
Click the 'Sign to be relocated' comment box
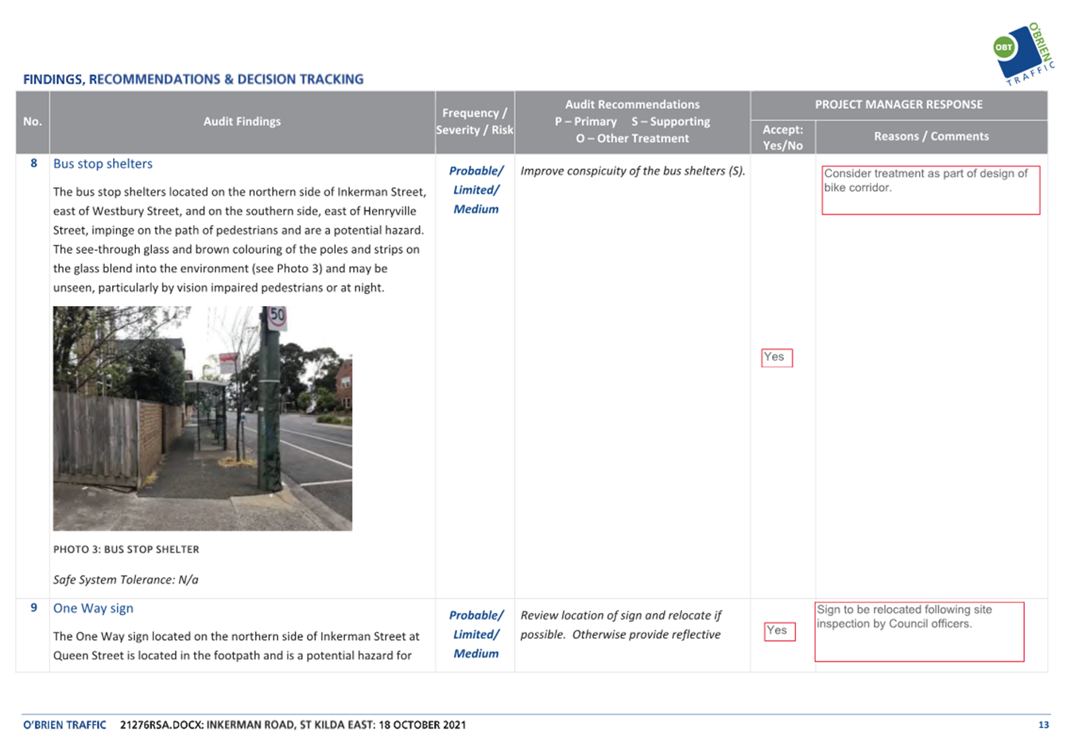(x=919, y=632)
